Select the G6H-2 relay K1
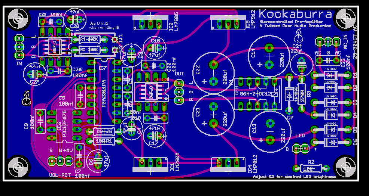The height and width of the screenshot is (196, 369). pyautogui.click(x=258, y=94)
